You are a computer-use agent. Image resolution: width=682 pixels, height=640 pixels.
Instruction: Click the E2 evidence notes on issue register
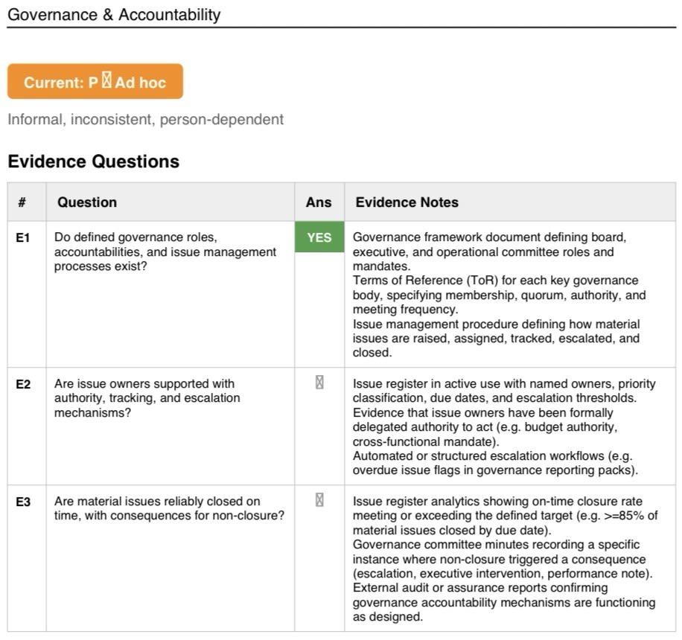pyautogui.click(x=504, y=427)
